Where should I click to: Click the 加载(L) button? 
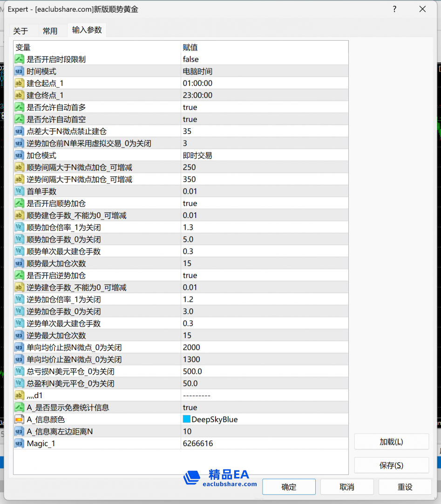[391, 441]
